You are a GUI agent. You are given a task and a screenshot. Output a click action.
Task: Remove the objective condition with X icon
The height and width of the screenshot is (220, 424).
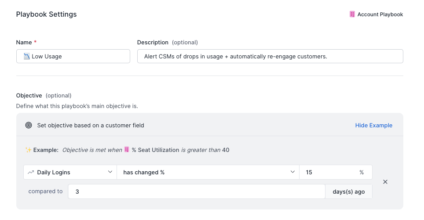click(385, 182)
